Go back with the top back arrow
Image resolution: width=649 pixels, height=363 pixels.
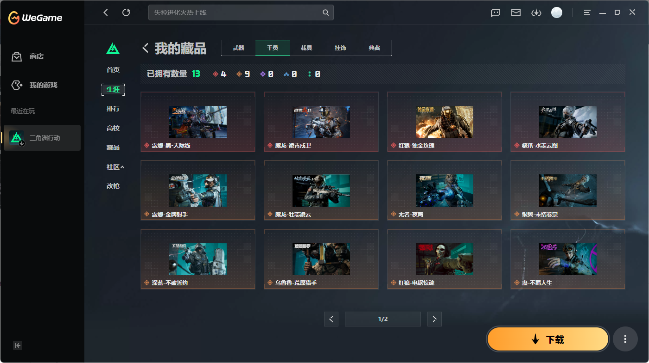tap(106, 12)
